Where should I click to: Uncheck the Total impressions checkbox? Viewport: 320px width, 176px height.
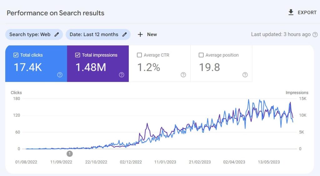tap(77, 55)
